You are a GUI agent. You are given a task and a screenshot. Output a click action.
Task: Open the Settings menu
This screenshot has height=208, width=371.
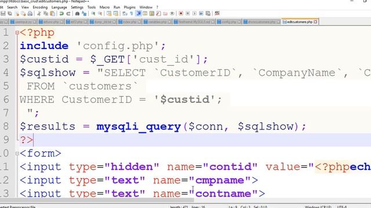click(x=77, y=8)
